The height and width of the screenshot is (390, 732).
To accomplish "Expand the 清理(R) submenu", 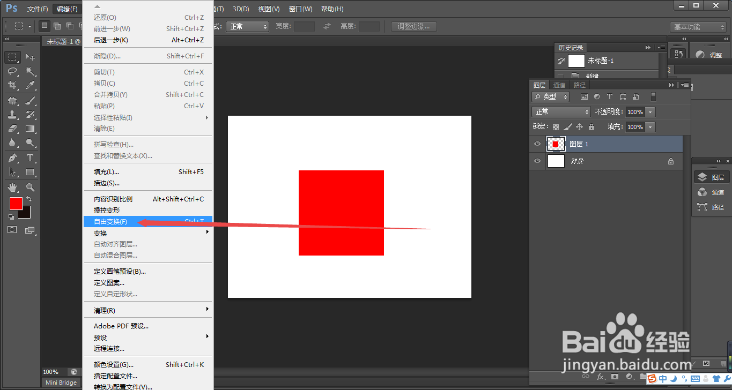I will point(148,310).
